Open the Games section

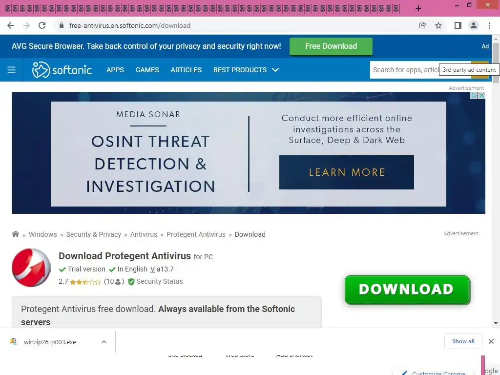(x=147, y=70)
